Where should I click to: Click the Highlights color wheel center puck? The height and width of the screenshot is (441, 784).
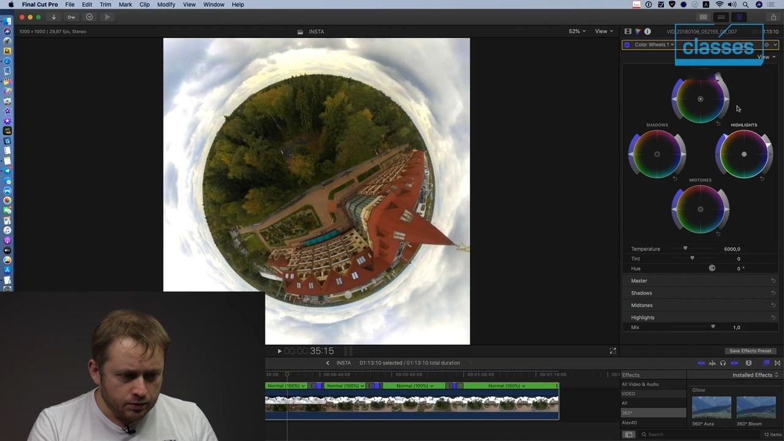(x=744, y=154)
